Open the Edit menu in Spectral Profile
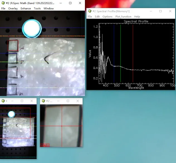Image resolution: width=176 pixels, height=163 pixels. (x=97, y=17)
